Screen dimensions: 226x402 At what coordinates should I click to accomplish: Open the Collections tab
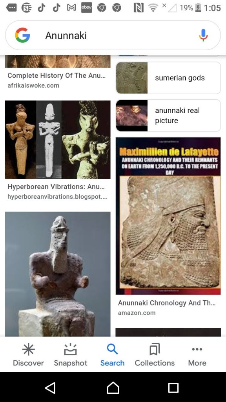click(155, 355)
